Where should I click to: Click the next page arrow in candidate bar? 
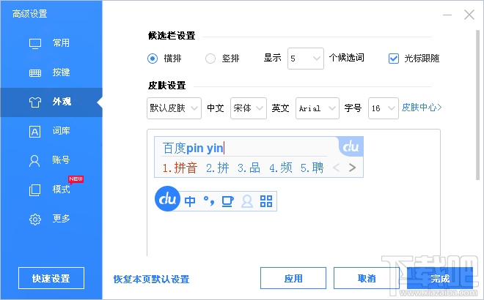click(x=352, y=168)
